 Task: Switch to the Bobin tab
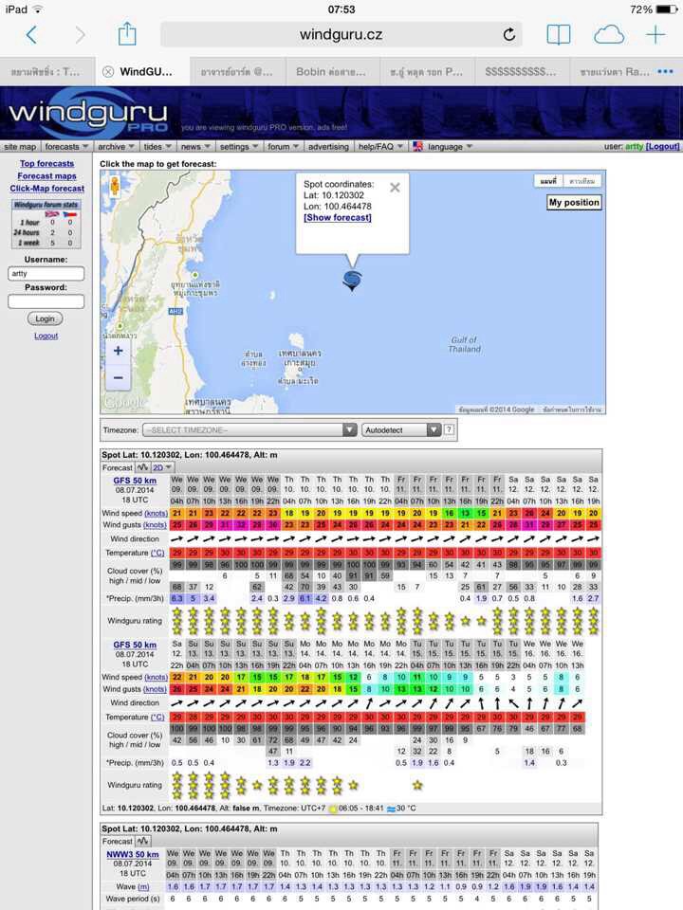(x=332, y=72)
